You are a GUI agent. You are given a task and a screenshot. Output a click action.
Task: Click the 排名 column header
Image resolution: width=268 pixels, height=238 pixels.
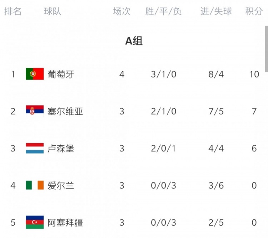13,11
